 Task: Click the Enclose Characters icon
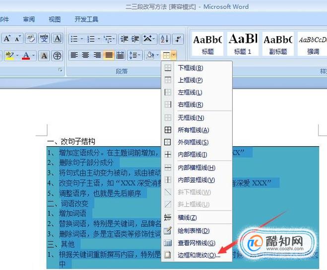(x=57, y=56)
